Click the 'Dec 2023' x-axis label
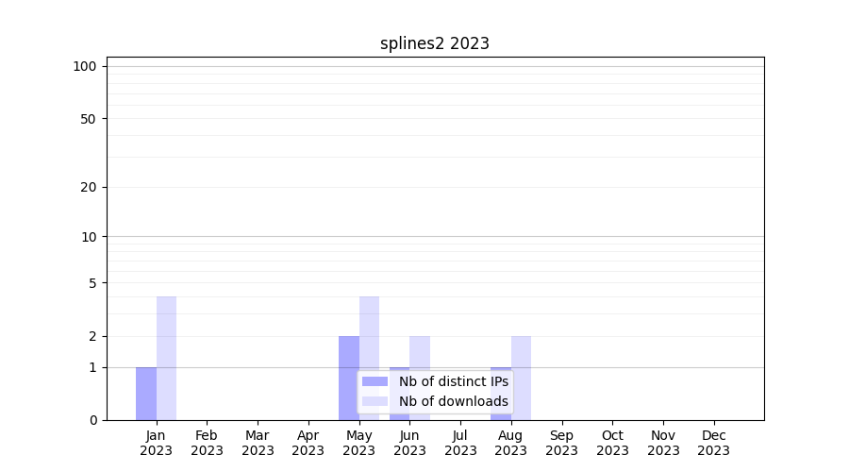The image size is (849, 472). (x=713, y=443)
